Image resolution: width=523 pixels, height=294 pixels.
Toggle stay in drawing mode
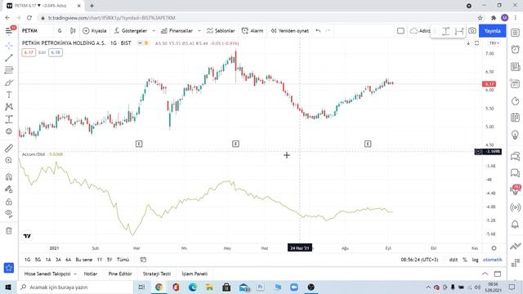[9, 189]
